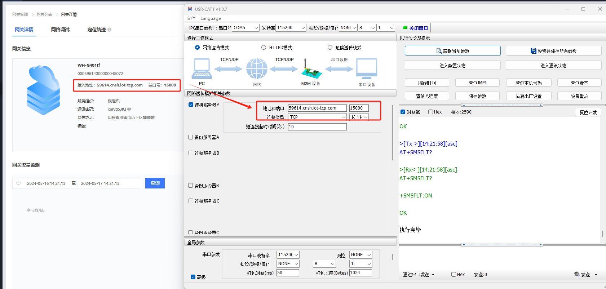
Task: Click the 网络 globe icon in diagram
Action: [257, 68]
